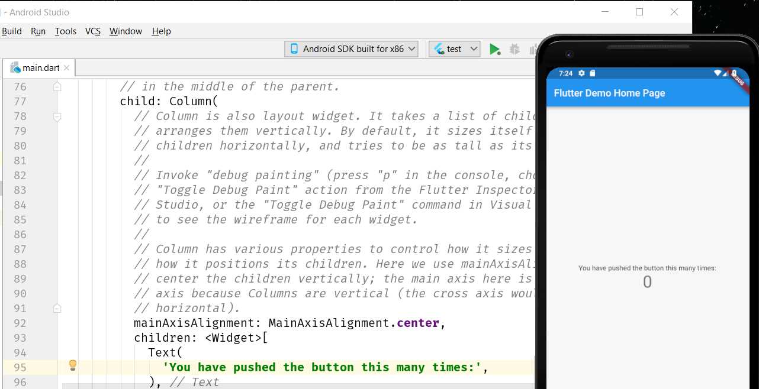Open the profiler icon in the toolbar
759x389 pixels.
(533, 49)
